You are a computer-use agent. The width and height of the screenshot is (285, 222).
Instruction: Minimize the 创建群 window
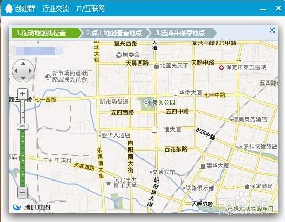coord(263,9)
